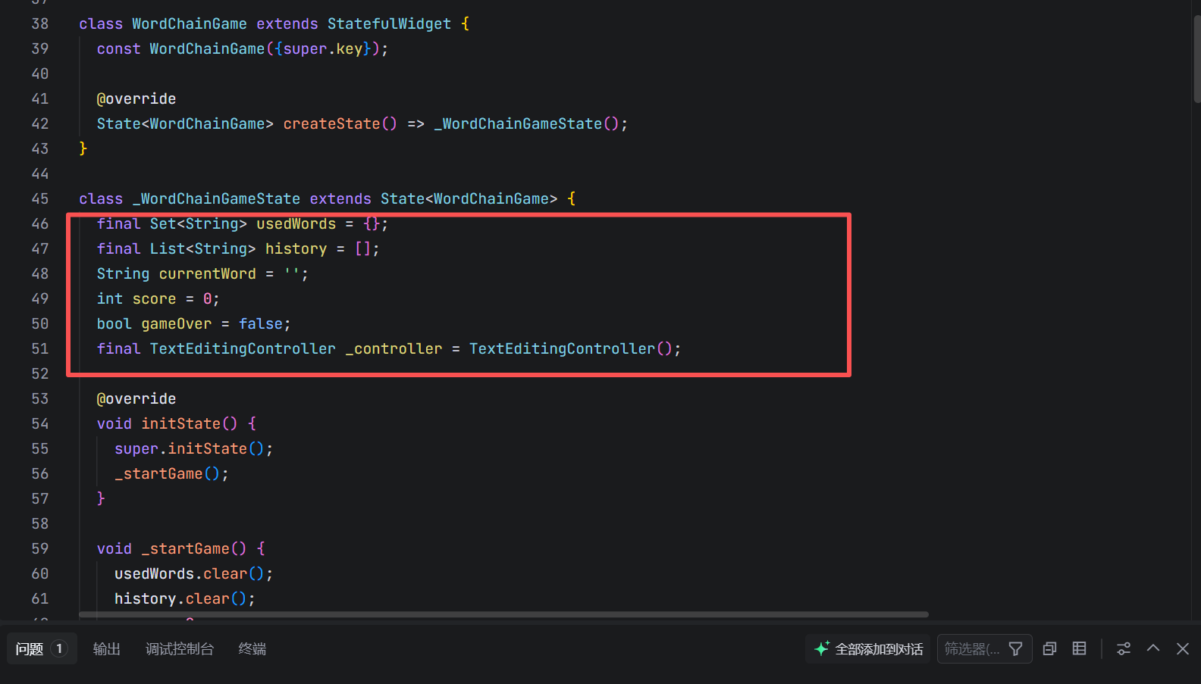1201x684 pixels.
Task: Click 'history' variable on line 47
Action: pyautogui.click(x=296, y=248)
